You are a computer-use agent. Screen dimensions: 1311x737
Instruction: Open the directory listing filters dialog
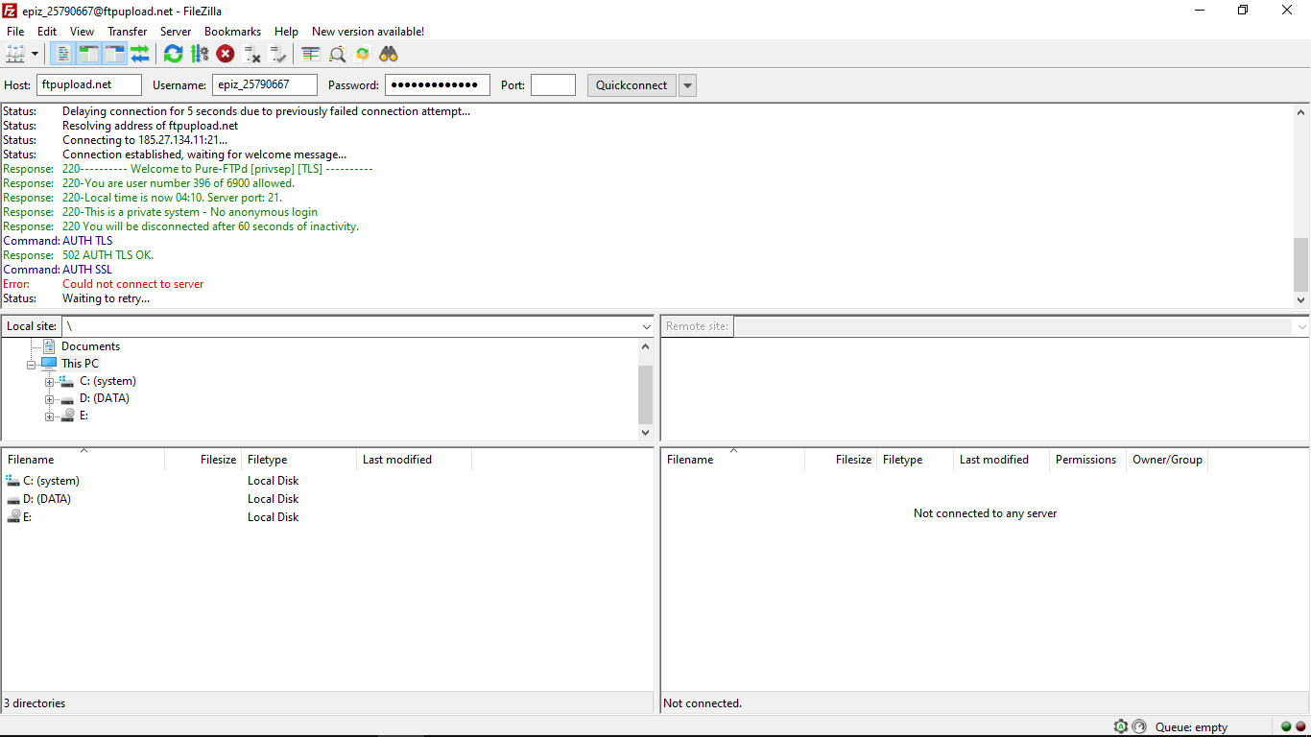pyautogui.click(x=311, y=54)
